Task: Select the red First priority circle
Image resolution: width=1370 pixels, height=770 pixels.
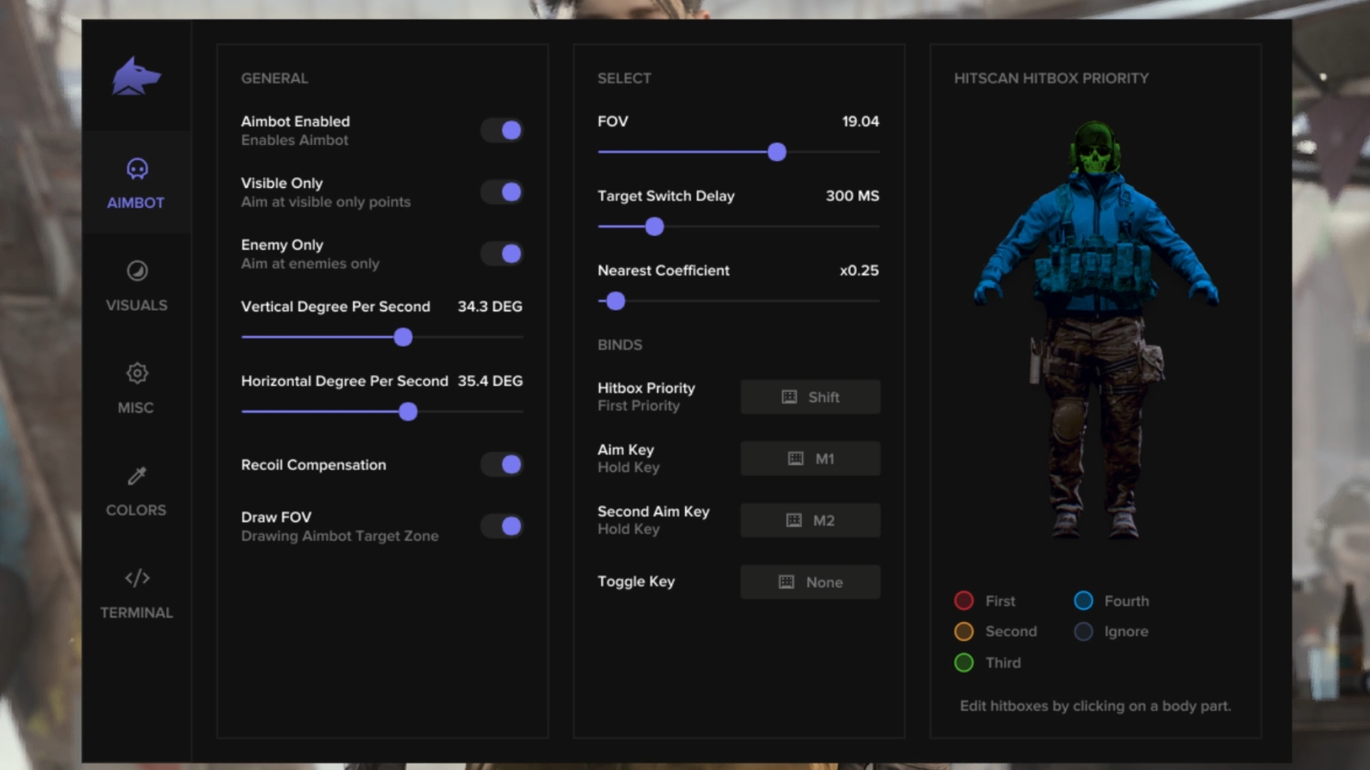Action: point(964,600)
